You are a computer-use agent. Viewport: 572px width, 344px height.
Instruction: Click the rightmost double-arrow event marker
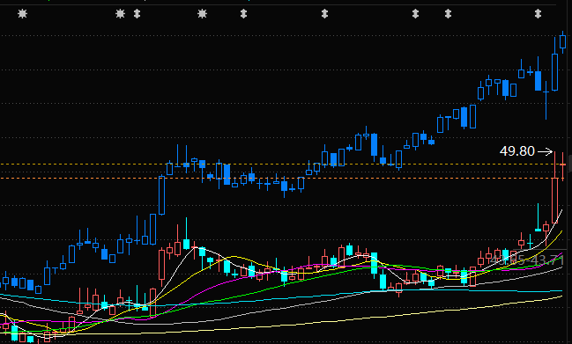[x=538, y=14]
